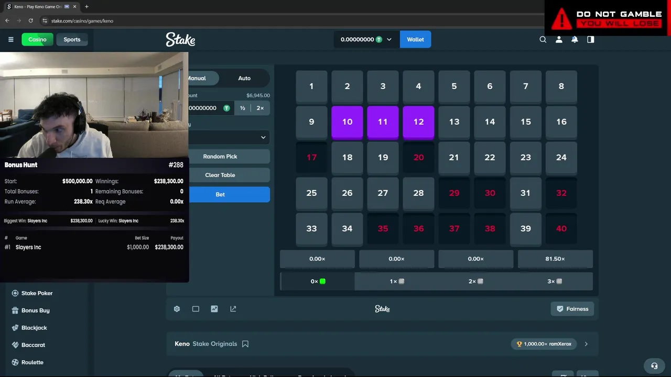This screenshot has width=671, height=377.
Task: Bookmark the Keno game as favourite
Action: pyautogui.click(x=245, y=344)
